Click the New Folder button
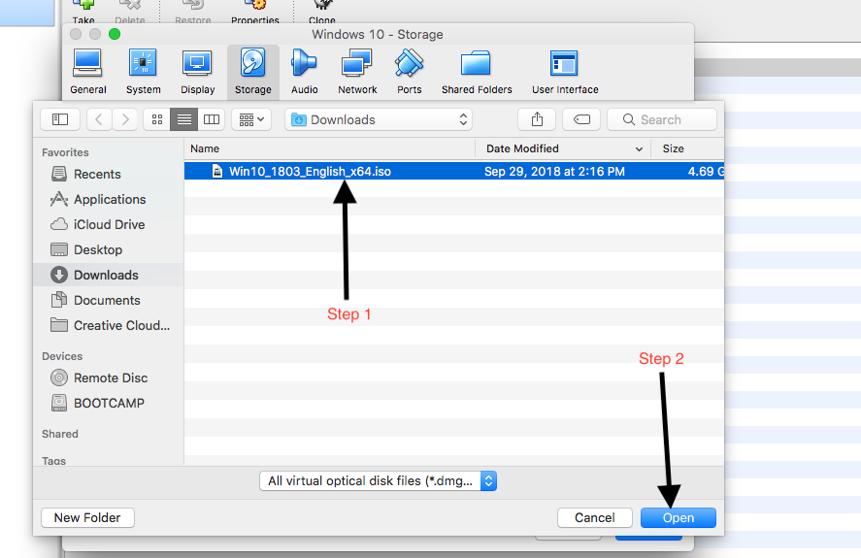The image size is (861, 558). pos(87,517)
